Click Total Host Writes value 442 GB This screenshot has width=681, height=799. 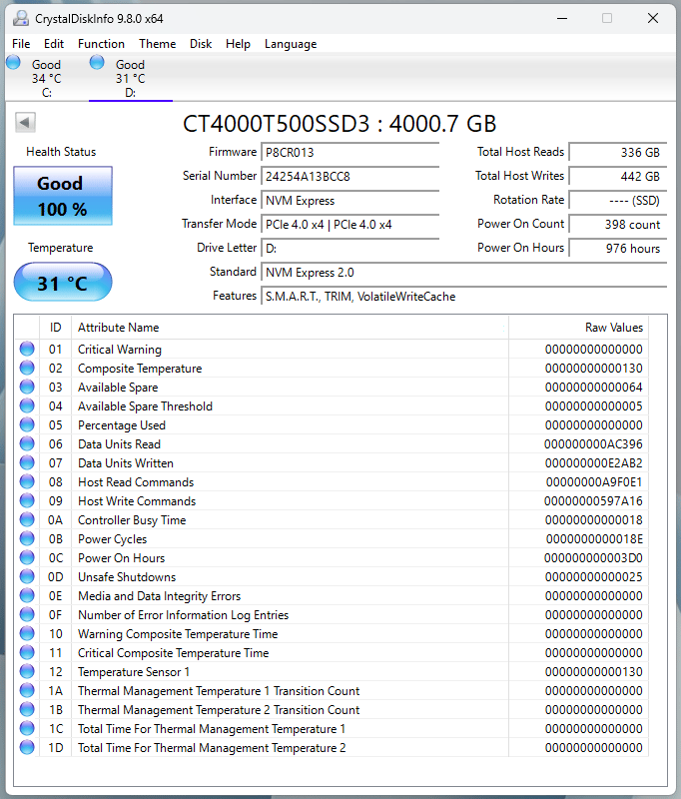click(618, 177)
